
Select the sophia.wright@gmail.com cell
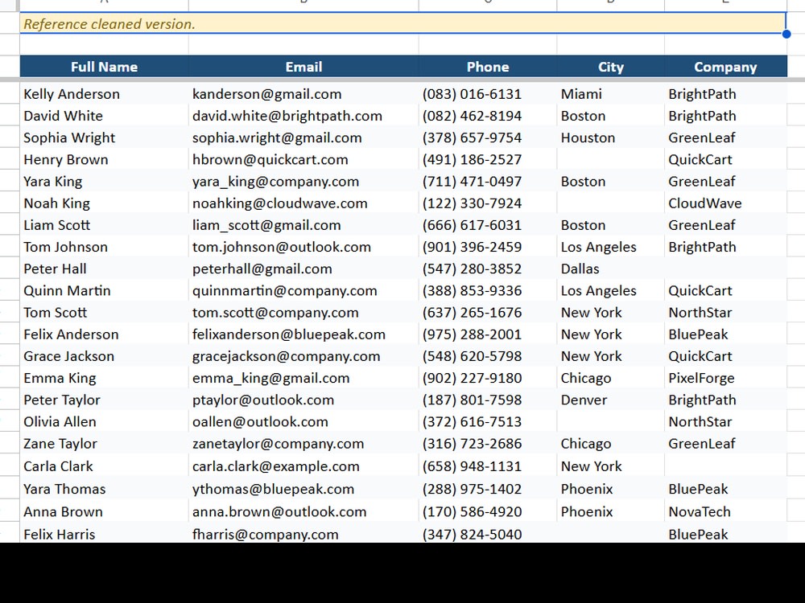[303, 137]
